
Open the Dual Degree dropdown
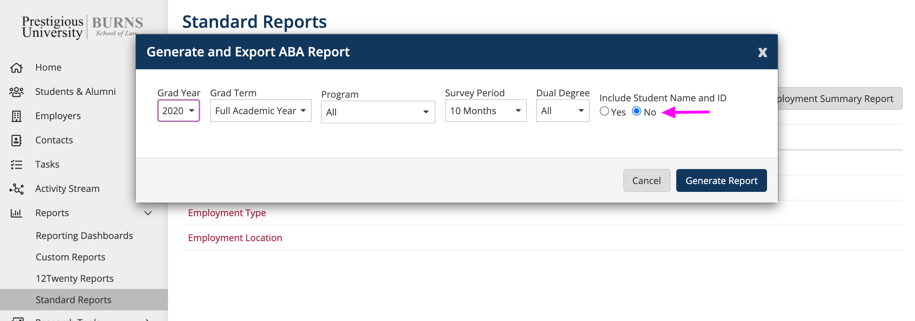563,111
